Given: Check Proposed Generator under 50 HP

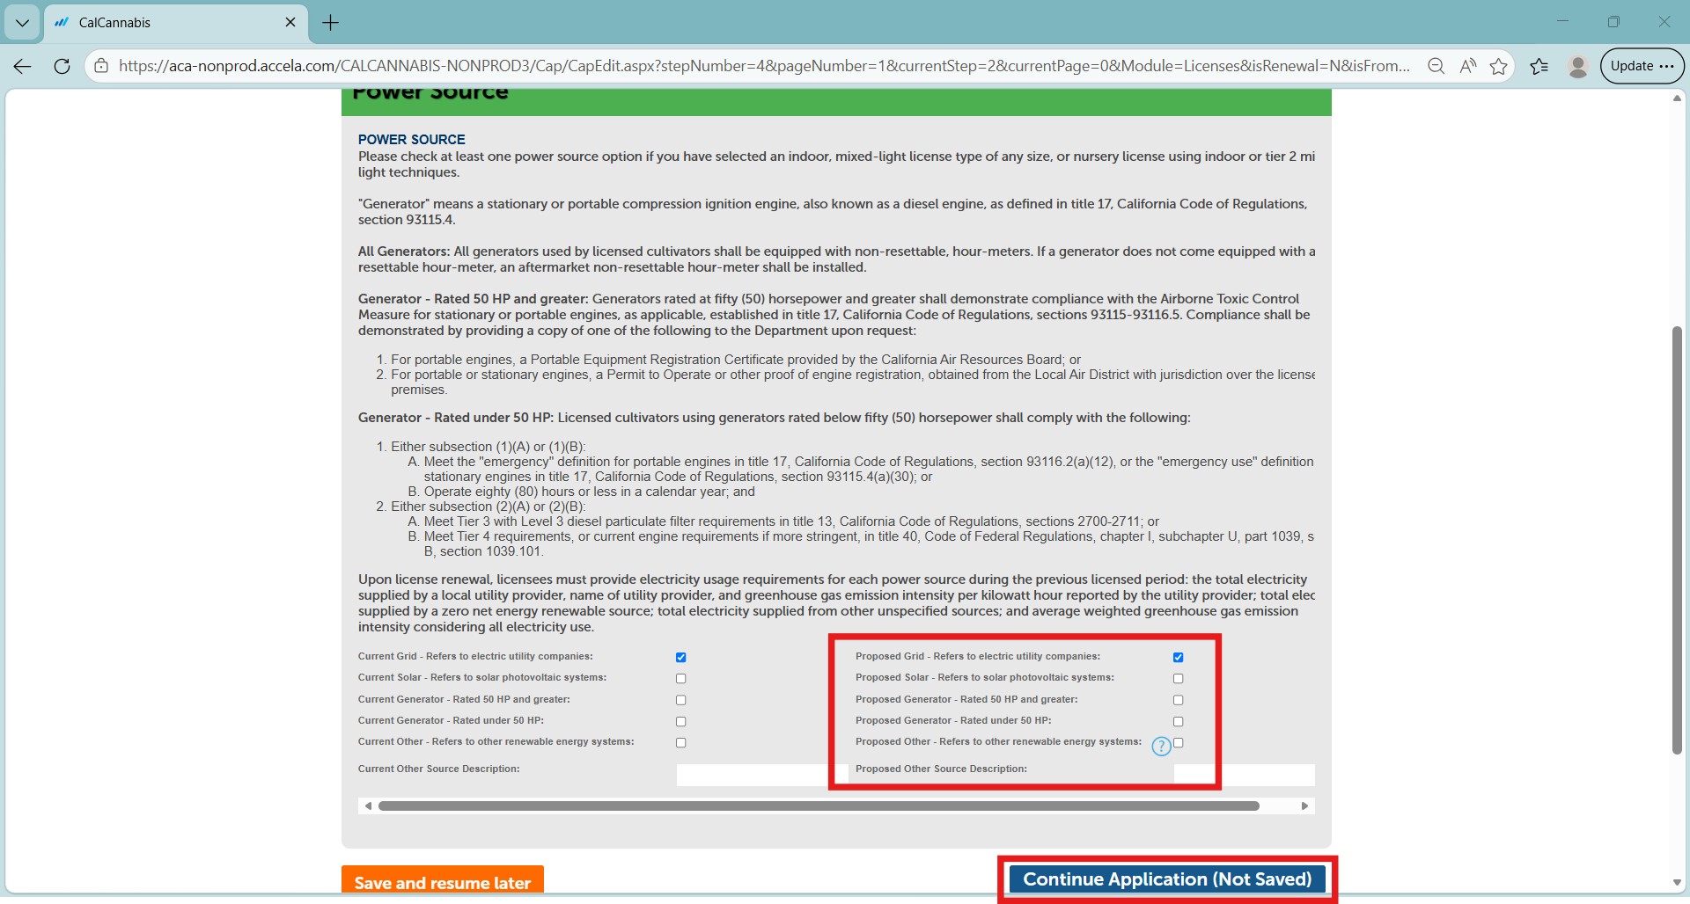Looking at the screenshot, I should point(1179,721).
